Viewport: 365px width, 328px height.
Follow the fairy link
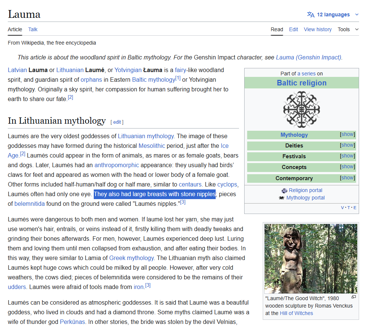[180, 70]
